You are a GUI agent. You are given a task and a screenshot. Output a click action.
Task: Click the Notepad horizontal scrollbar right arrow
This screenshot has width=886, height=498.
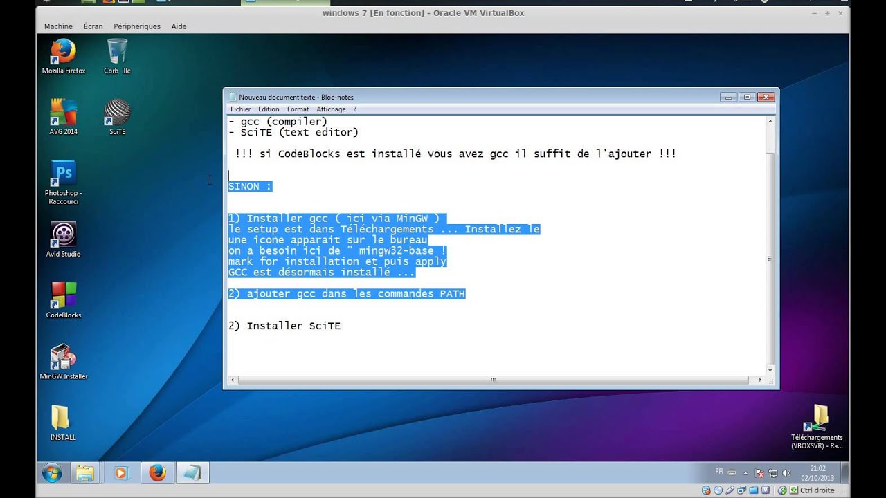(x=760, y=380)
